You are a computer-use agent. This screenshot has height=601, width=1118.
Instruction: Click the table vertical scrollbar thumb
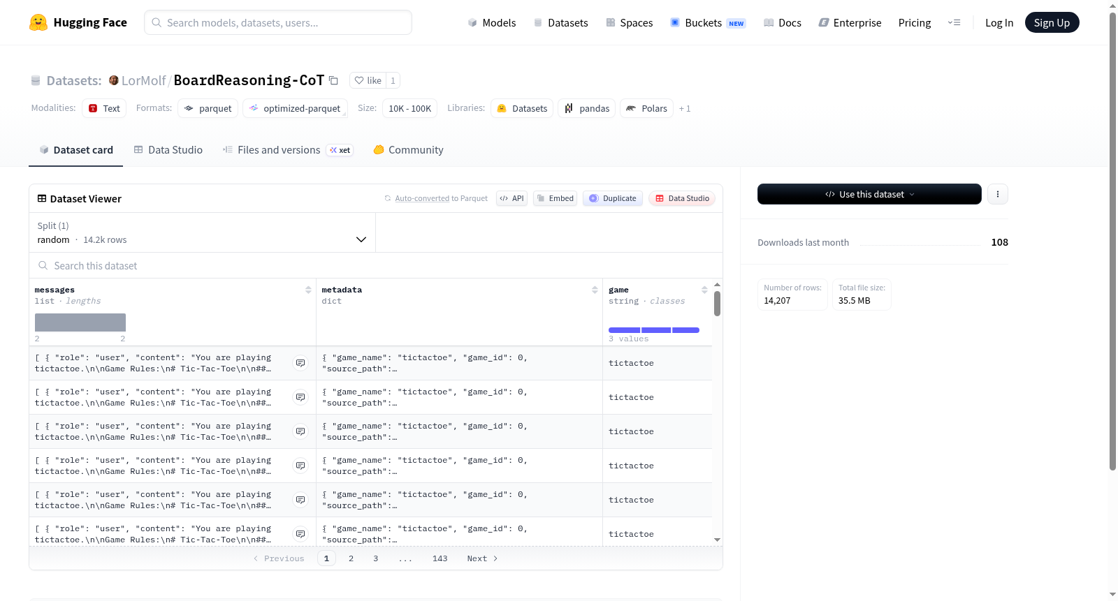(x=717, y=304)
